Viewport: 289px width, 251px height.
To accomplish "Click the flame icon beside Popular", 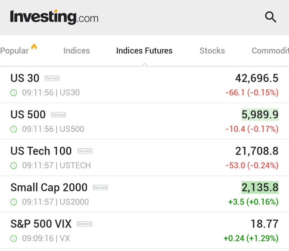I will point(34,47).
